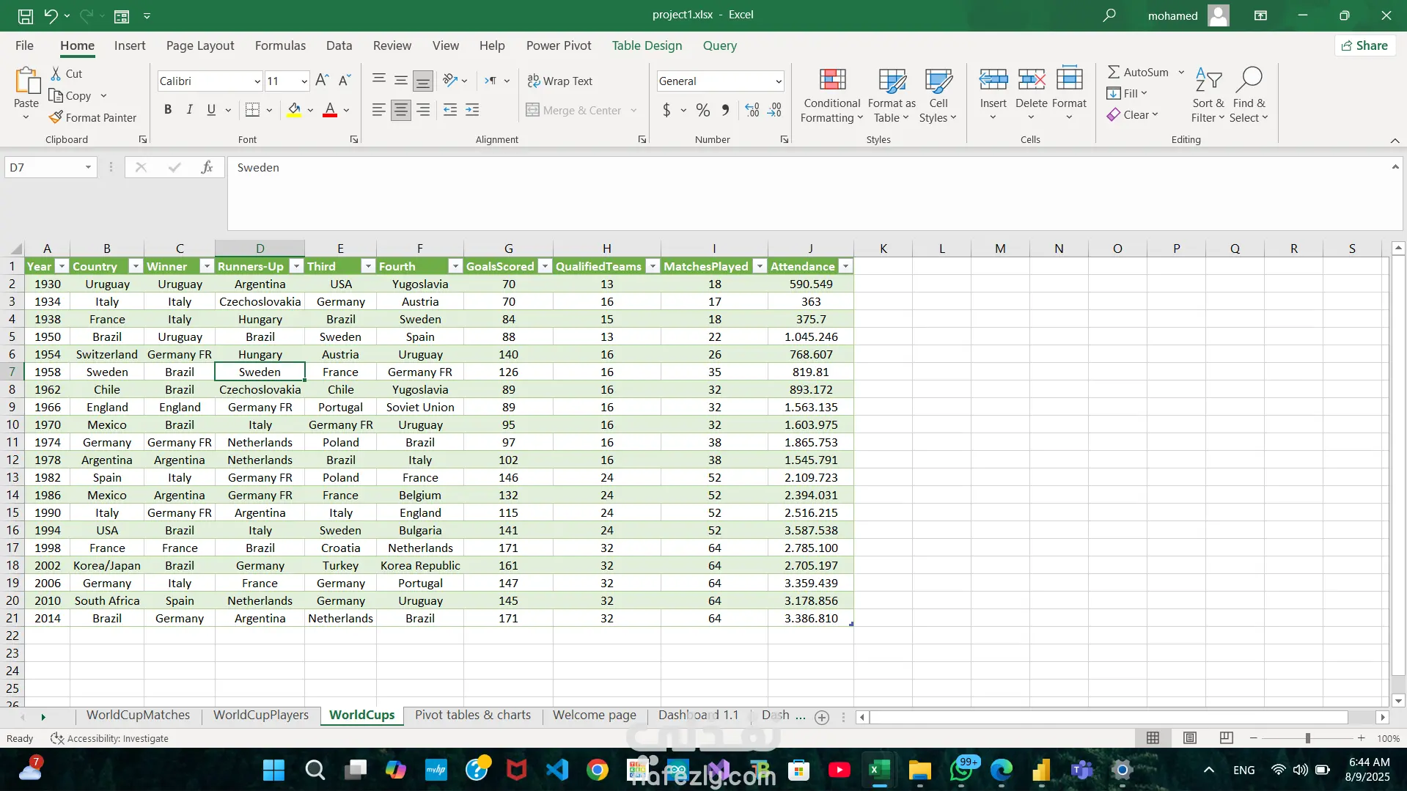Screen dimensions: 1407x791
Task: Click the Paste clipboard icon
Action: point(27,81)
